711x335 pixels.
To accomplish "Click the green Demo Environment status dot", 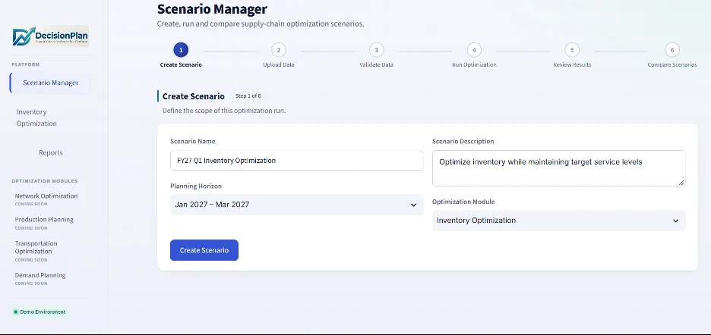I will coord(15,312).
